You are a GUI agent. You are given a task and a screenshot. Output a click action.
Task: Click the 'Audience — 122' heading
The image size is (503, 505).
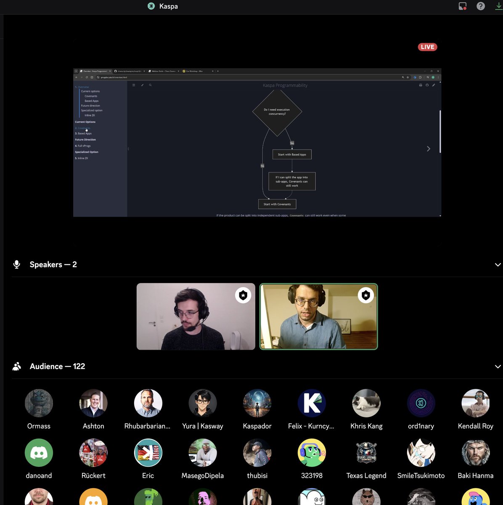click(57, 366)
